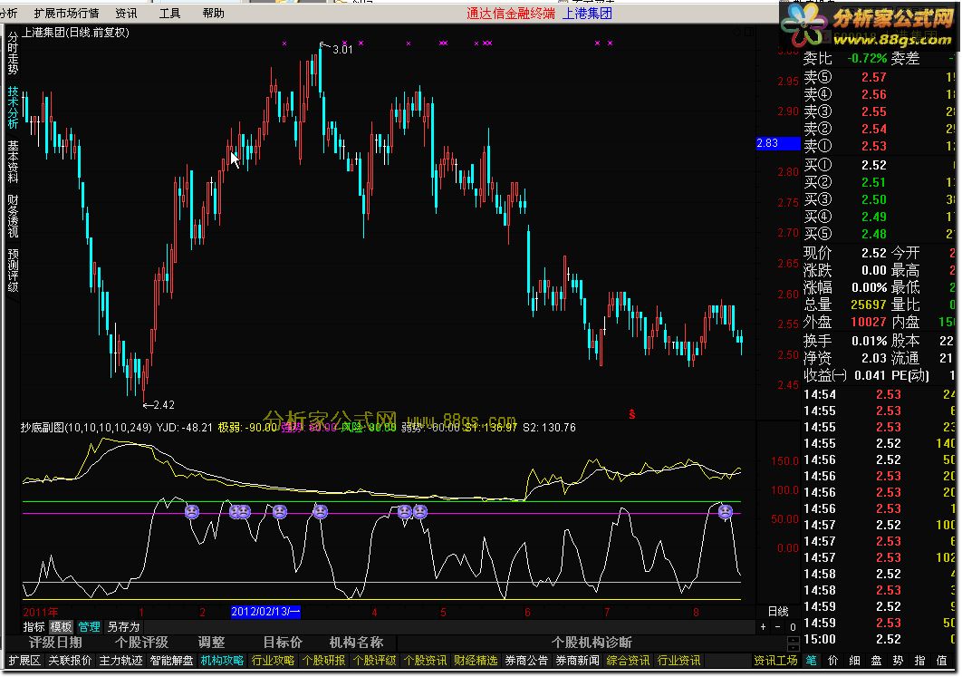The height and width of the screenshot is (677, 962).
Task: Click the 模板 button
Action: tap(61, 626)
